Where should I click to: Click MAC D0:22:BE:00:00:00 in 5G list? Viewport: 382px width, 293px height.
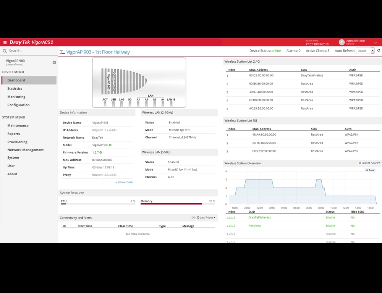264,151
